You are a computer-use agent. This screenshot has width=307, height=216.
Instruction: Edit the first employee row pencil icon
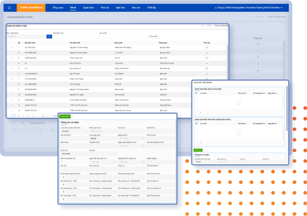coord(207,47)
